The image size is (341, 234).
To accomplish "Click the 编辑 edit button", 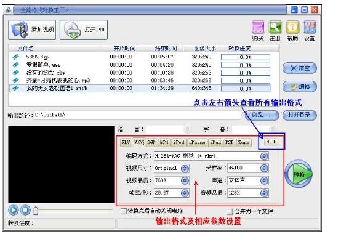I will point(300,86).
